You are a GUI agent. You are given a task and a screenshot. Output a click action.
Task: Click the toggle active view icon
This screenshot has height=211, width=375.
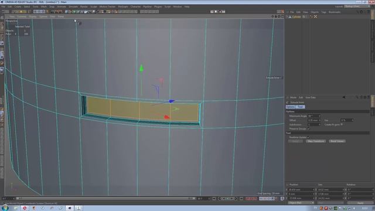coord(282,16)
